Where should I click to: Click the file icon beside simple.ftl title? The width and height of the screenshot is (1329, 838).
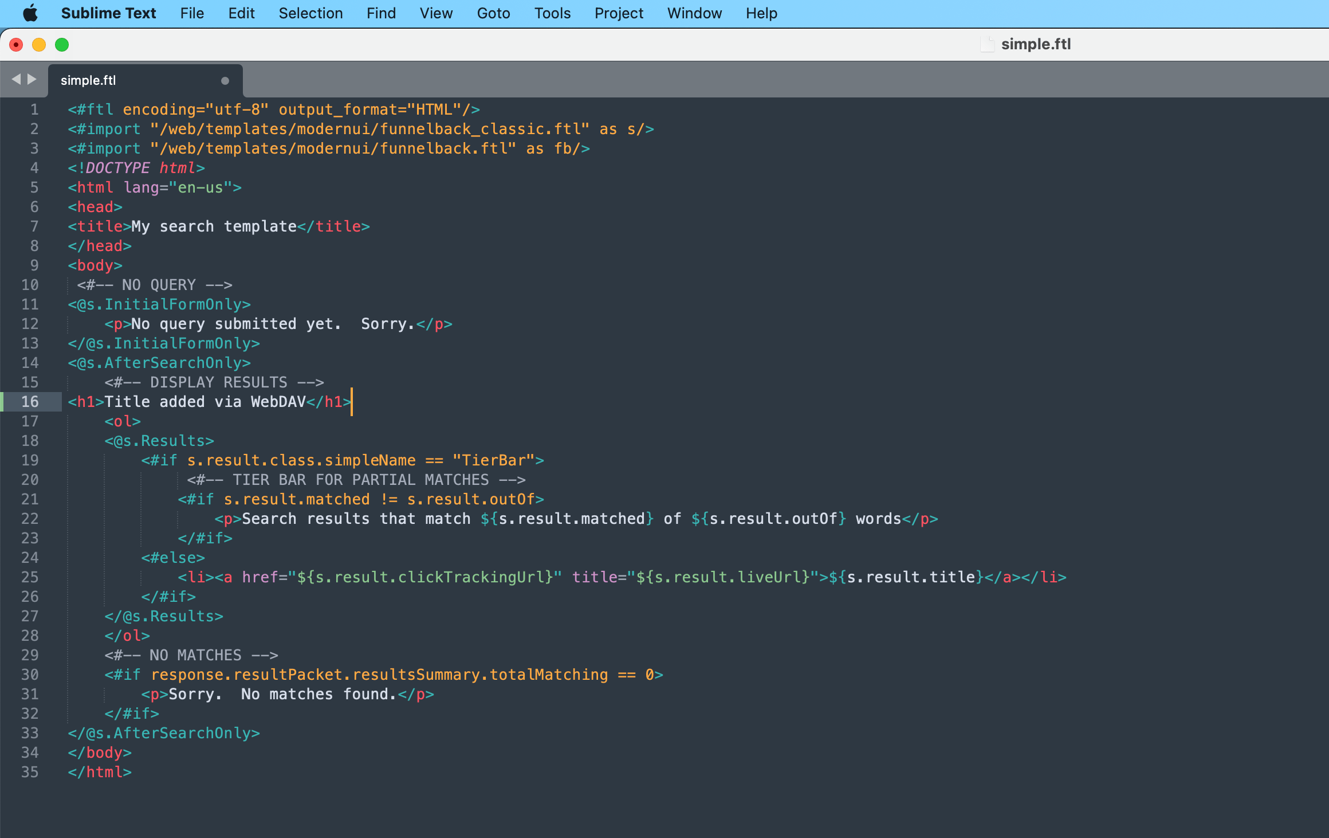(x=987, y=44)
